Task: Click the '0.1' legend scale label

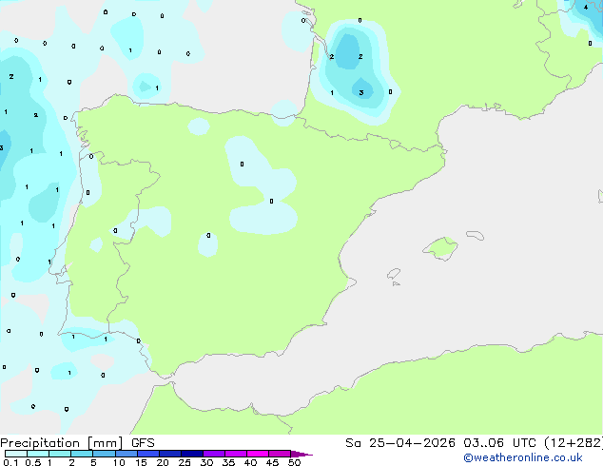Action: pyautogui.click(x=10, y=462)
